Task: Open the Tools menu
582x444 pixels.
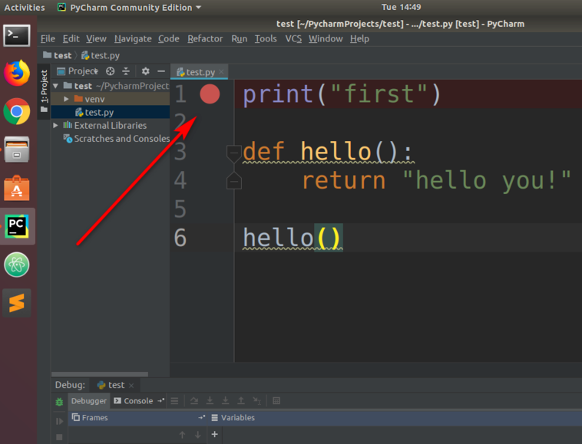Action: [x=266, y=39]
